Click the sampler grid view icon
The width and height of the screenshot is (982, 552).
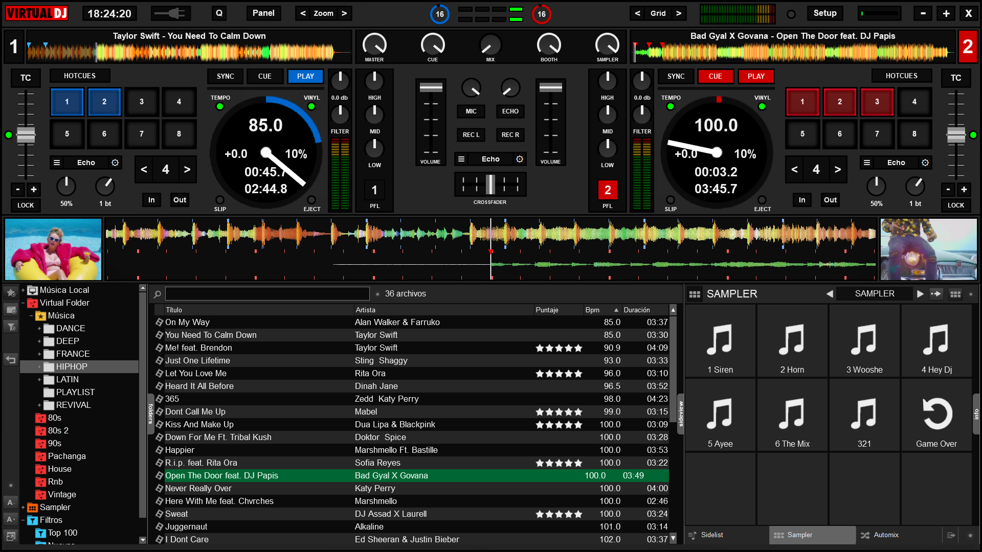point(955,294)
